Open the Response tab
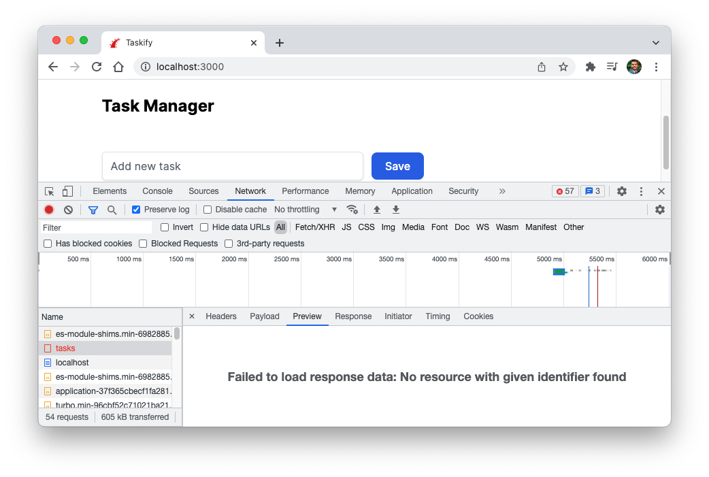This screenshot has height=477, width=709. tap(353, 316)
